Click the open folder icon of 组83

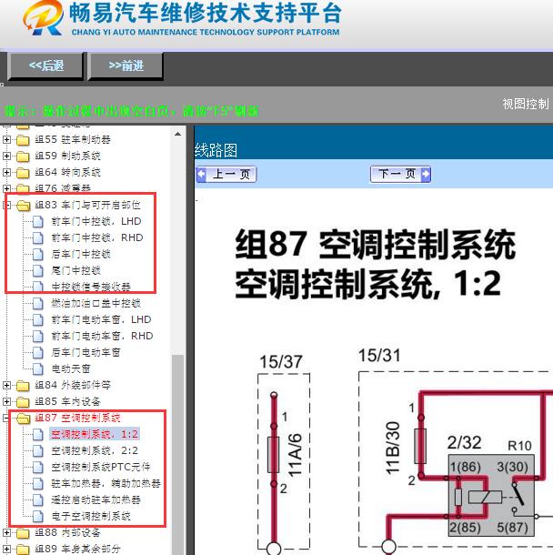[x=24, y=206]
